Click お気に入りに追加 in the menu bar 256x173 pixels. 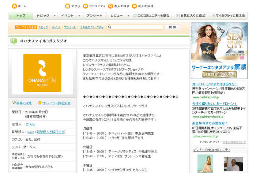pos(191,16)
